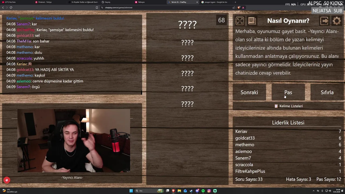Image resolution: width=345 pixels, height=194 pixels.
Task: Click Soru Sayısı: 33 text
Action: [x=249, y=179]
